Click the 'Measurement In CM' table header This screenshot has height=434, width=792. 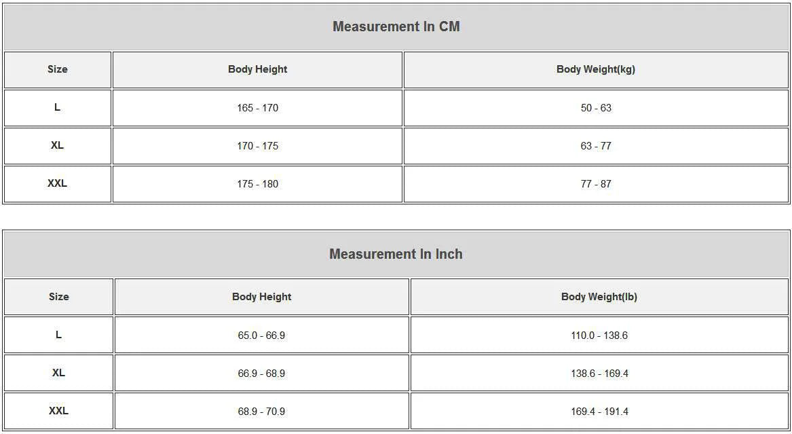coord(396,26)
